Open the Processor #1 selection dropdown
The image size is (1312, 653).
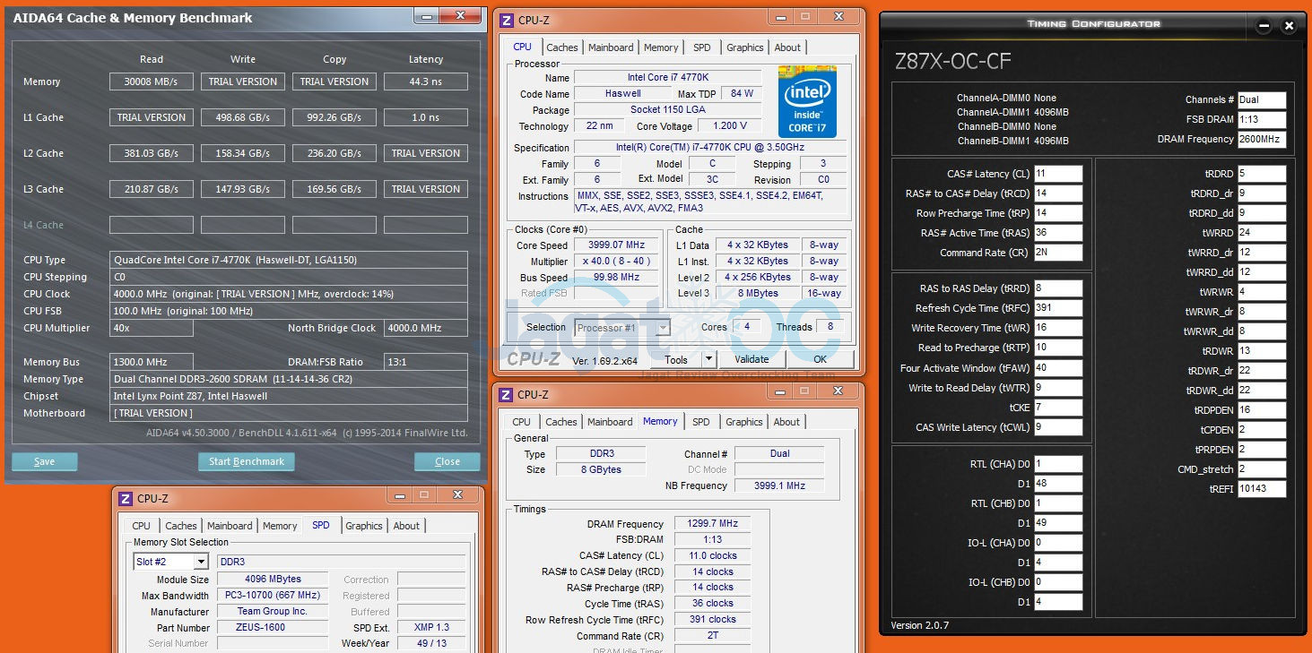(x=663, y=328)
